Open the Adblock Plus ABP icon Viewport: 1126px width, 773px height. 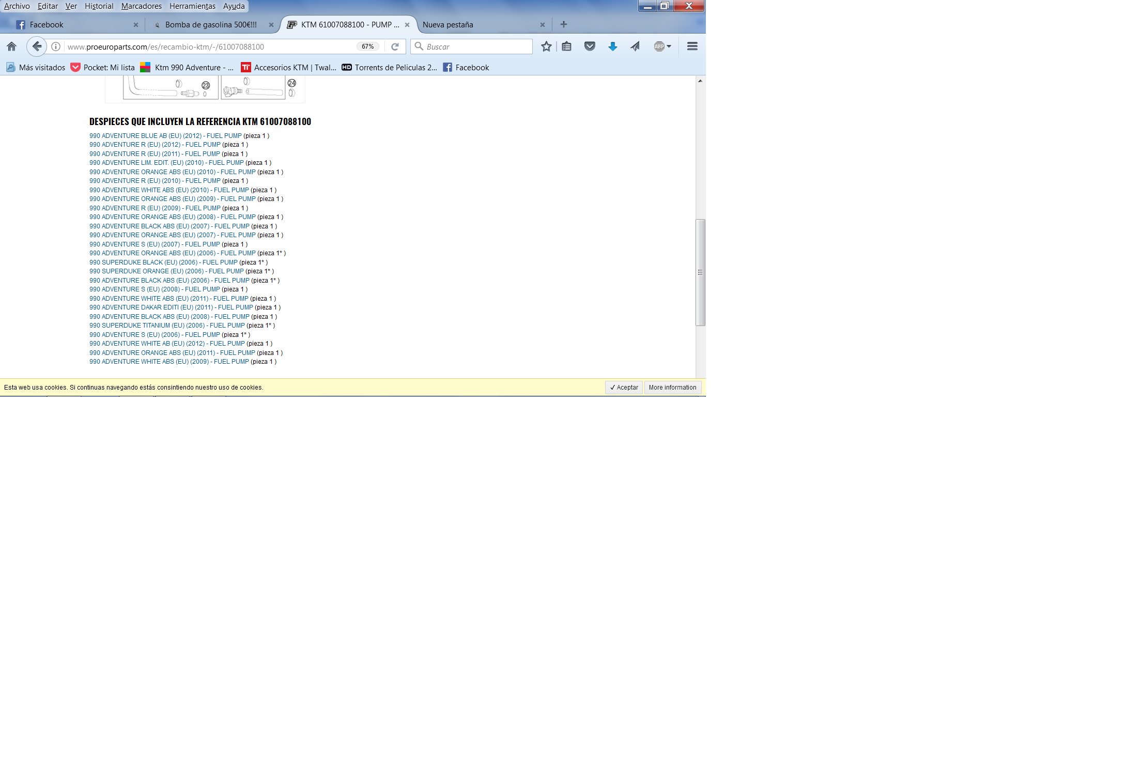659,47
